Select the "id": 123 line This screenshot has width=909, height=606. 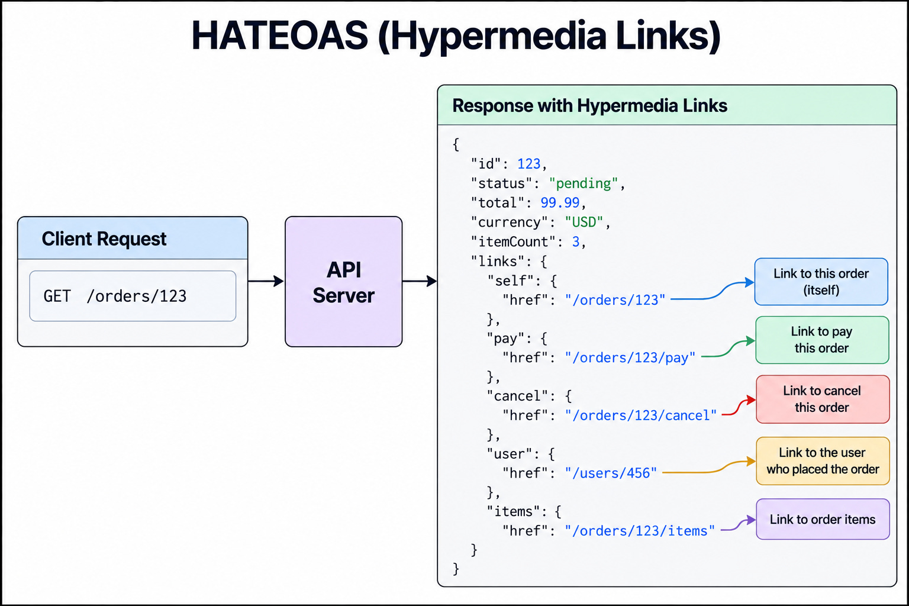coord(509,164)
